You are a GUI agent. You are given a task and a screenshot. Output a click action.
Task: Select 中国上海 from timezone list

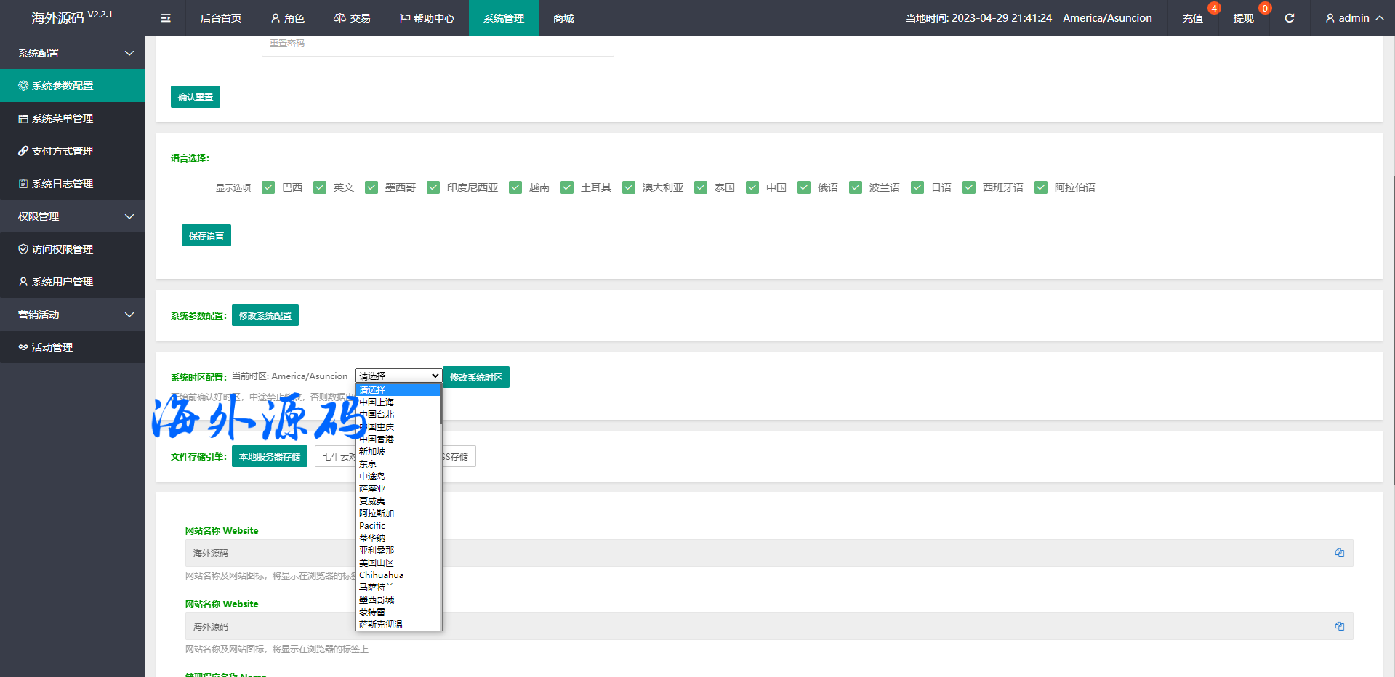pyautogui.click(x=377, y=402)
